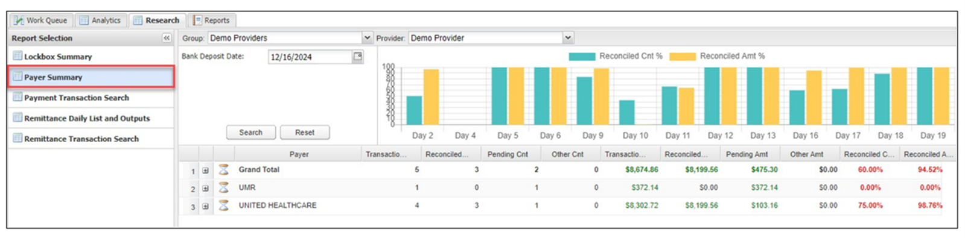Click the 98.76% reconciled amount value
The width and height of the screenshot is (965, 238).
point(930,205)
